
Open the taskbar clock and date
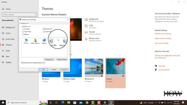(176, 102)
